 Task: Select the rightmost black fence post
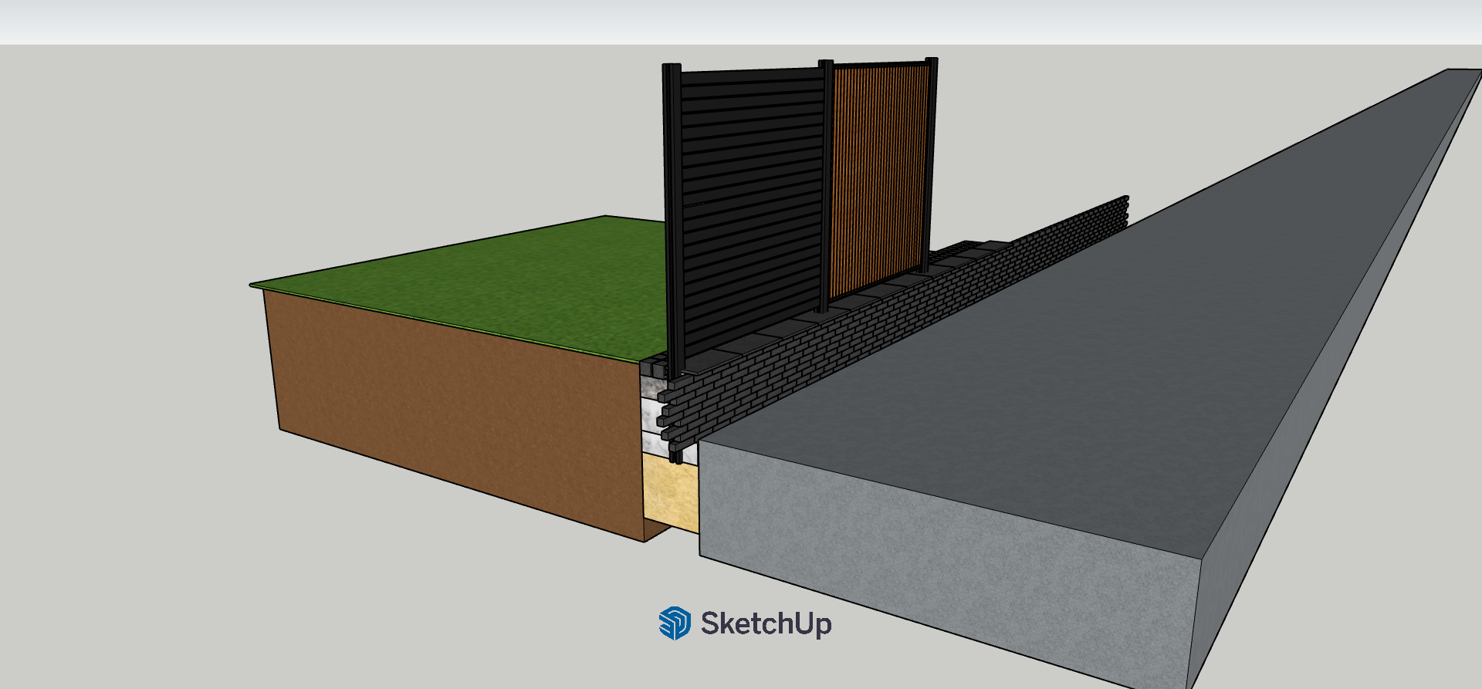931,164
